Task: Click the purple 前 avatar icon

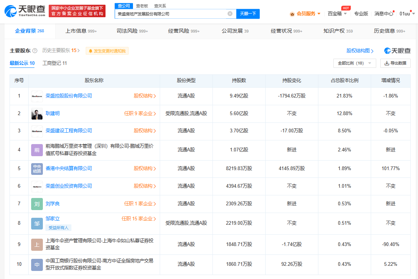Action: (37, 150)
